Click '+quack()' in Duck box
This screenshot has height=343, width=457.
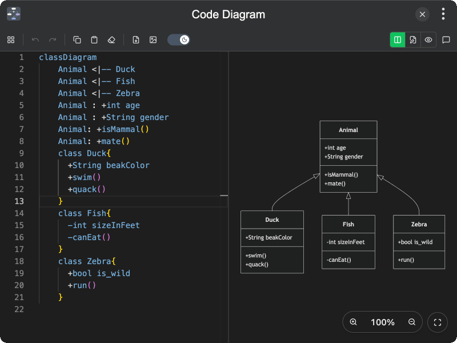coord(256,265)
